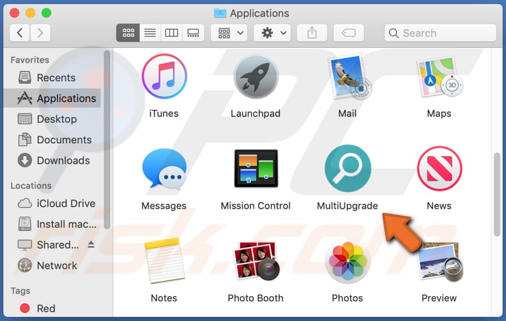The height and width of the screenshot is (321, 506).
Task: Switch to column view
Action: tap(172, 33)
